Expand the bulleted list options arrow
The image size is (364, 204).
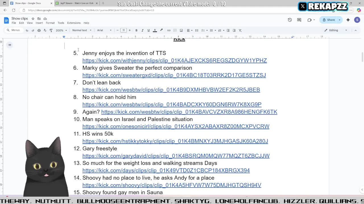215,30
